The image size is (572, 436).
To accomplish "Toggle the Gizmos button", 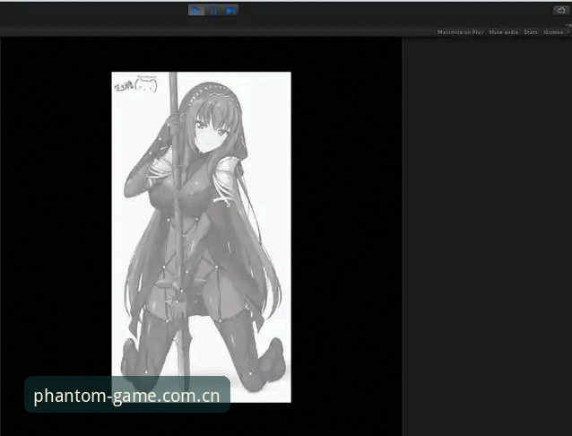I will coord(553,32).
